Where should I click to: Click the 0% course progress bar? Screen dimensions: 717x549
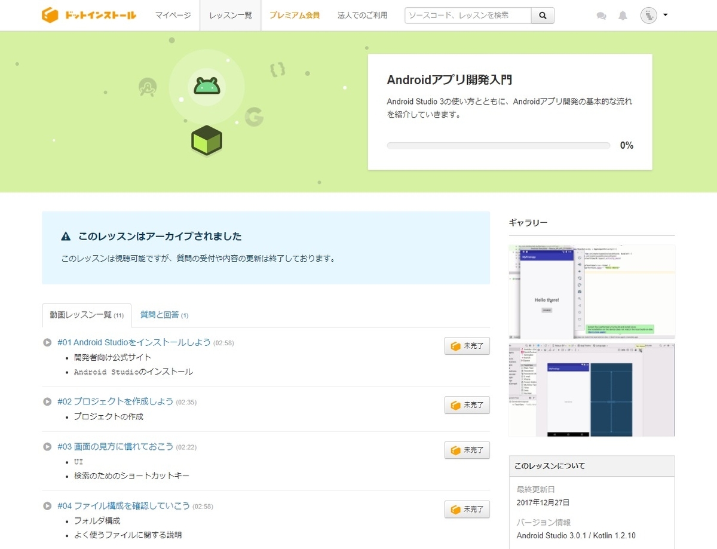pos(498,145)
